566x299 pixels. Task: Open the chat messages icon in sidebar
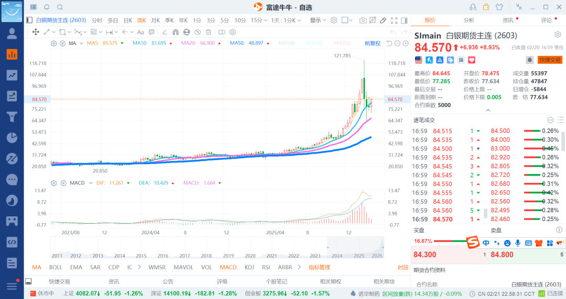(12, 179)
